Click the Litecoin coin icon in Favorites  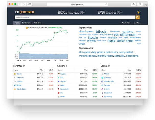click(x=15, y=81)
